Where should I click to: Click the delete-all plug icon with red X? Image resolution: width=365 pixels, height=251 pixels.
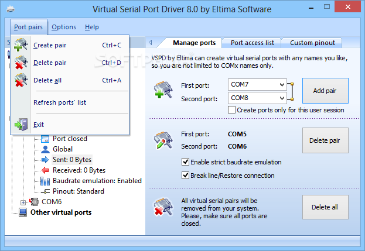pyautogui.click(x=163, y=207)
